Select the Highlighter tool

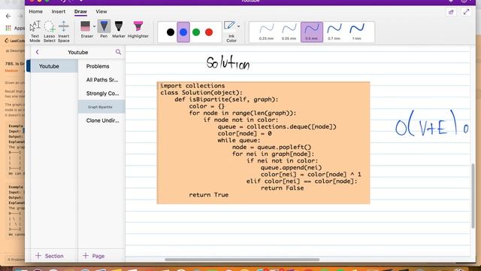(138, 29)
